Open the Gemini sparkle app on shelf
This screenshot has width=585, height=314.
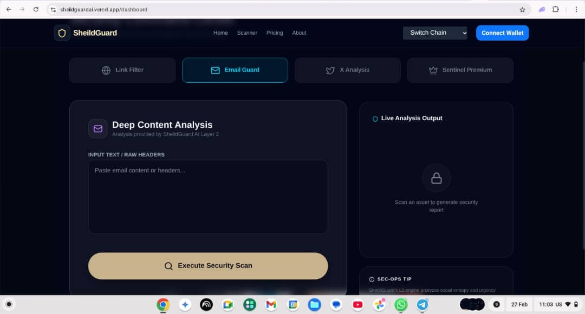(185, 305)
